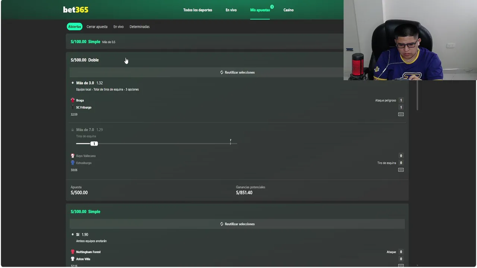Click the Sí 1.90 selection
Screen dimensions: 477x268
pos(82,234)
